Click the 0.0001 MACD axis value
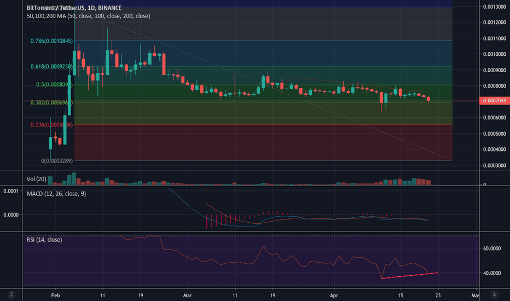 [x=11, y=191]
